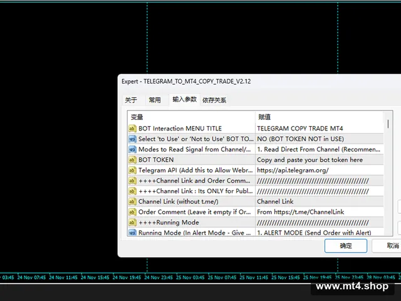
Task: Click the integer icon beside Modes to Read Signal
Action: point(132,149)
